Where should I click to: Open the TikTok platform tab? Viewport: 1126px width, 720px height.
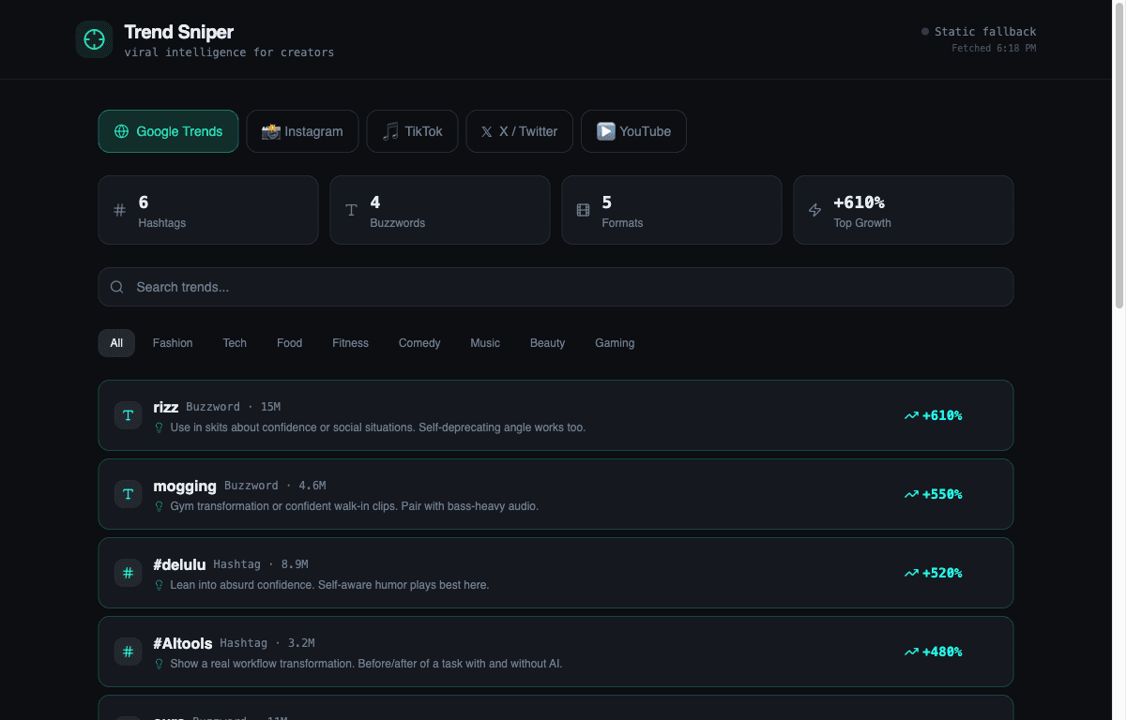[412, 131]
